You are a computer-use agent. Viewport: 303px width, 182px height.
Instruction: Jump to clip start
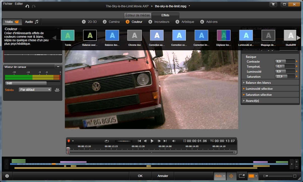[140, 141]
